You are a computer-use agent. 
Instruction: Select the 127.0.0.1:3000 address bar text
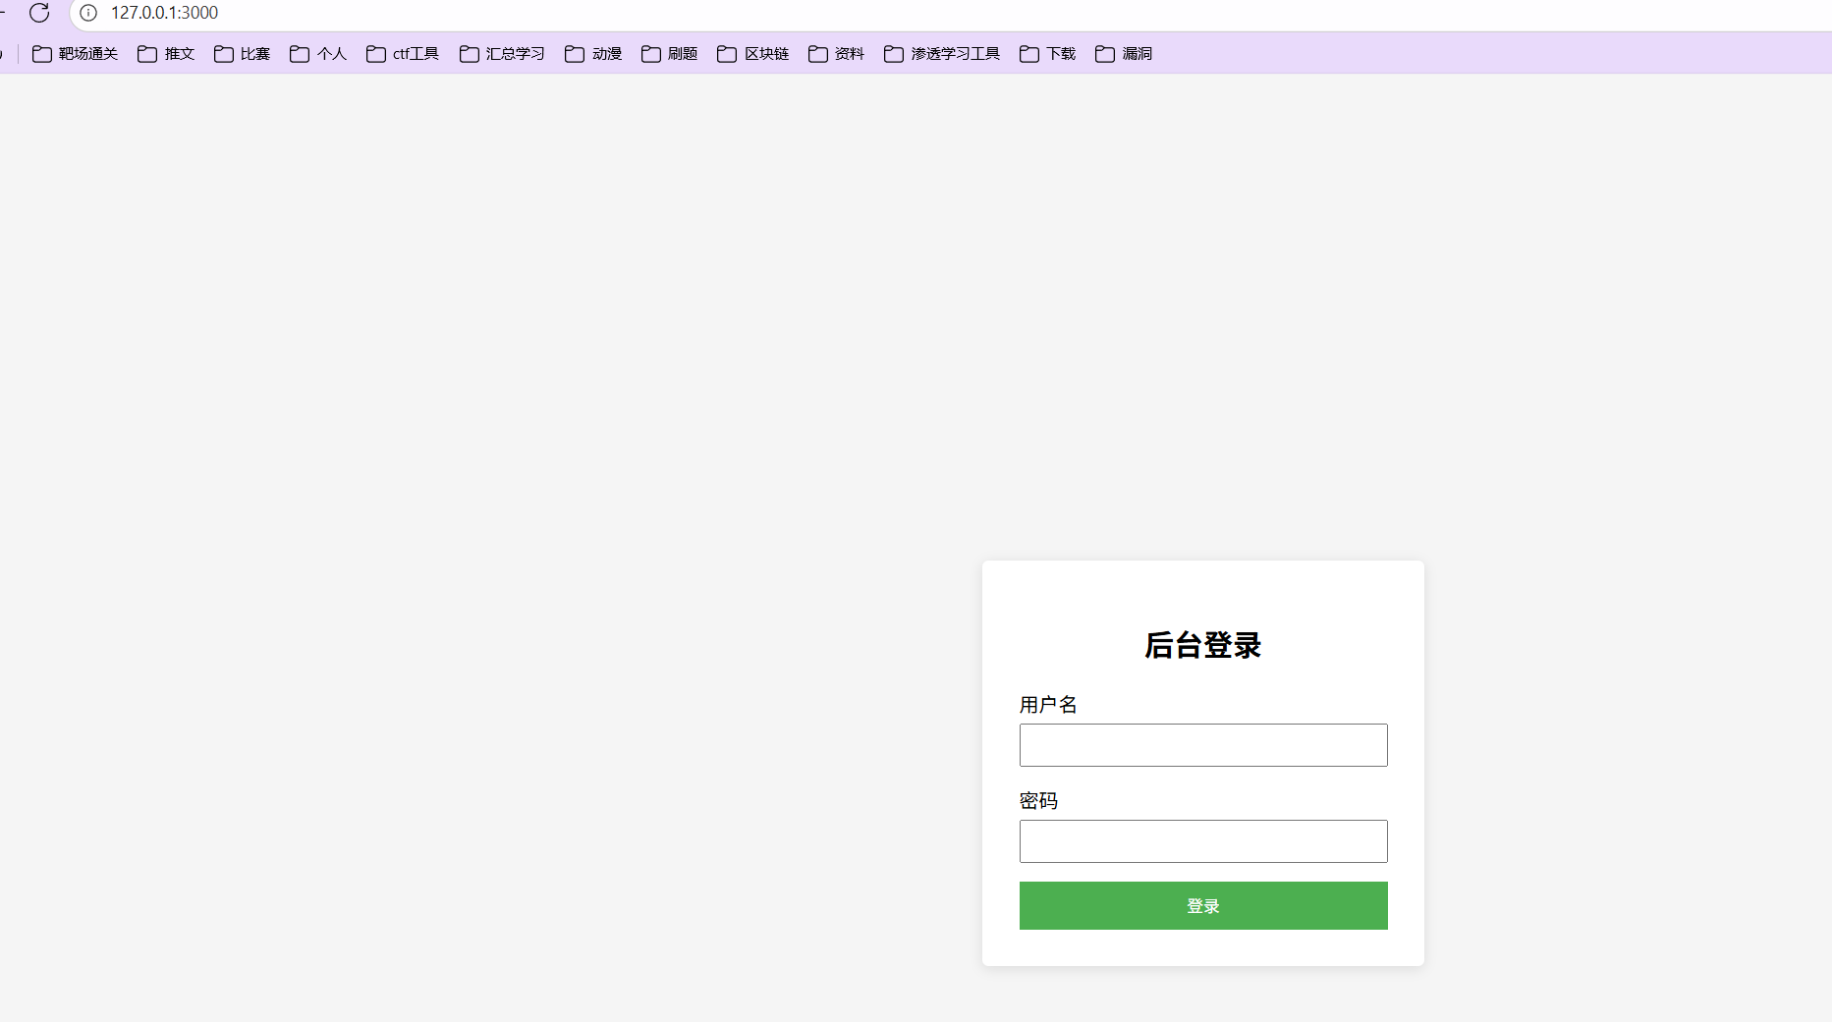pyautogui.click(x=164, y=13)
